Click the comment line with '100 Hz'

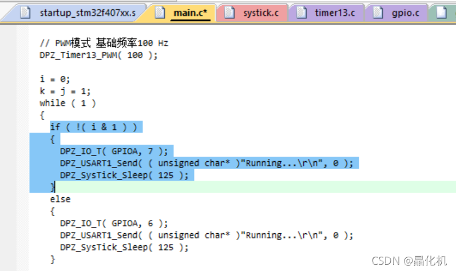point(104,43)
